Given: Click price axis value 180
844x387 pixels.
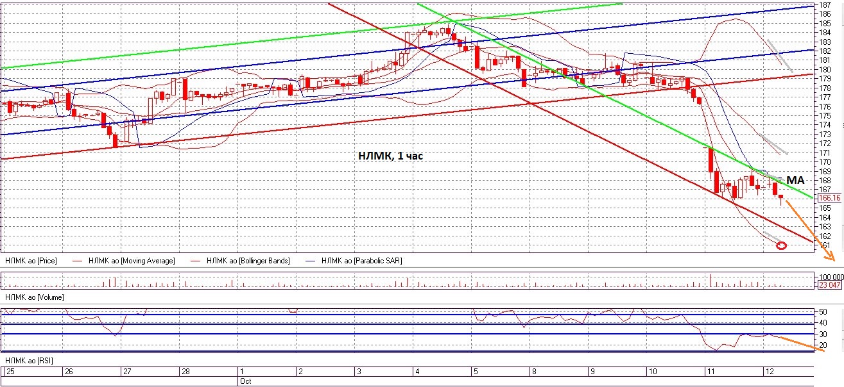Looking at the screenshot, I should point(825,69).
